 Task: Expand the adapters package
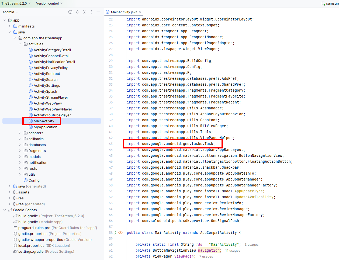(20, 133)
